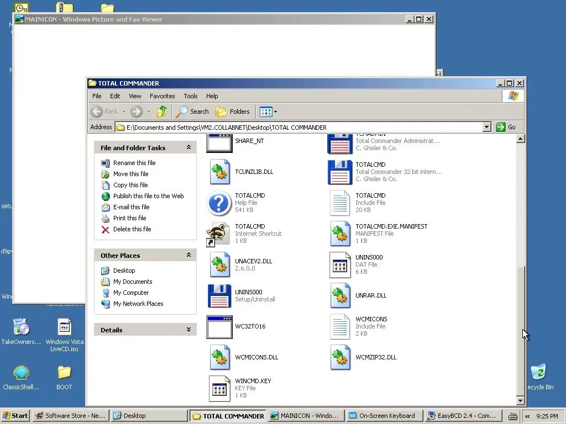The image size is (566, 424).
Task: Open My Documents in Other Places
Action: 133,282
